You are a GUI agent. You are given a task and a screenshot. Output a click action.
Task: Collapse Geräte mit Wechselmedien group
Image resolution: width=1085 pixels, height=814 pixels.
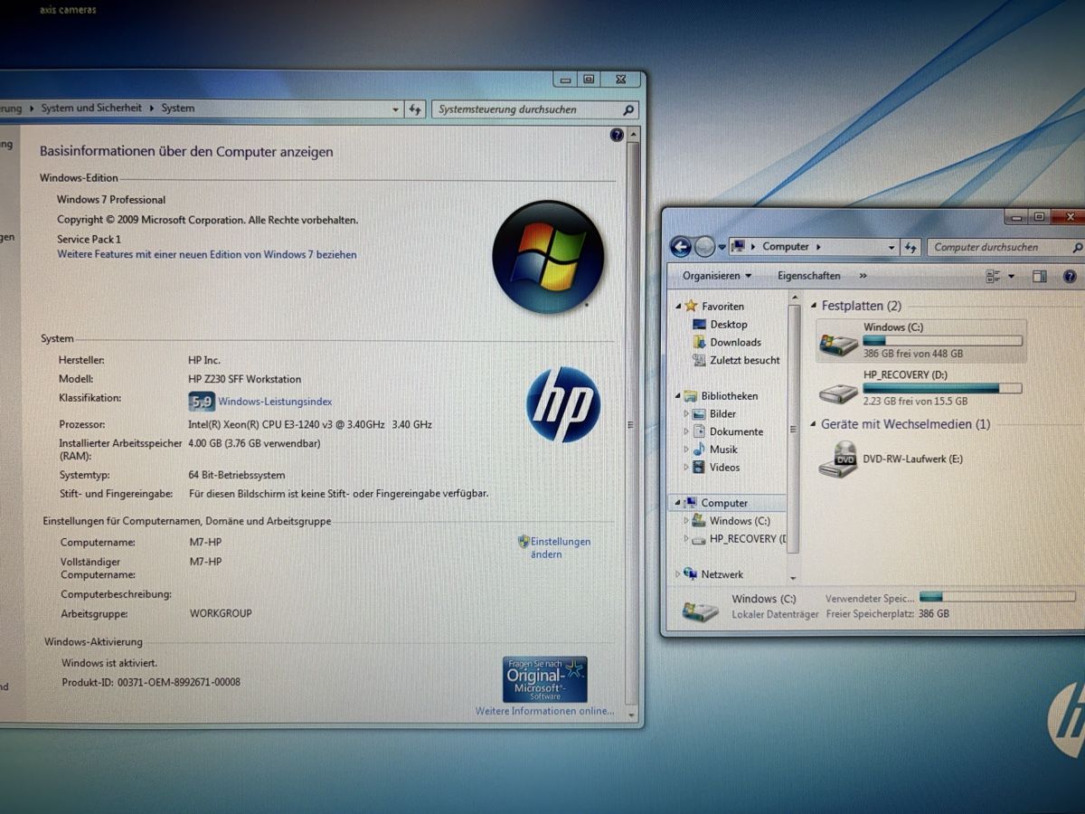coord(813,424)
